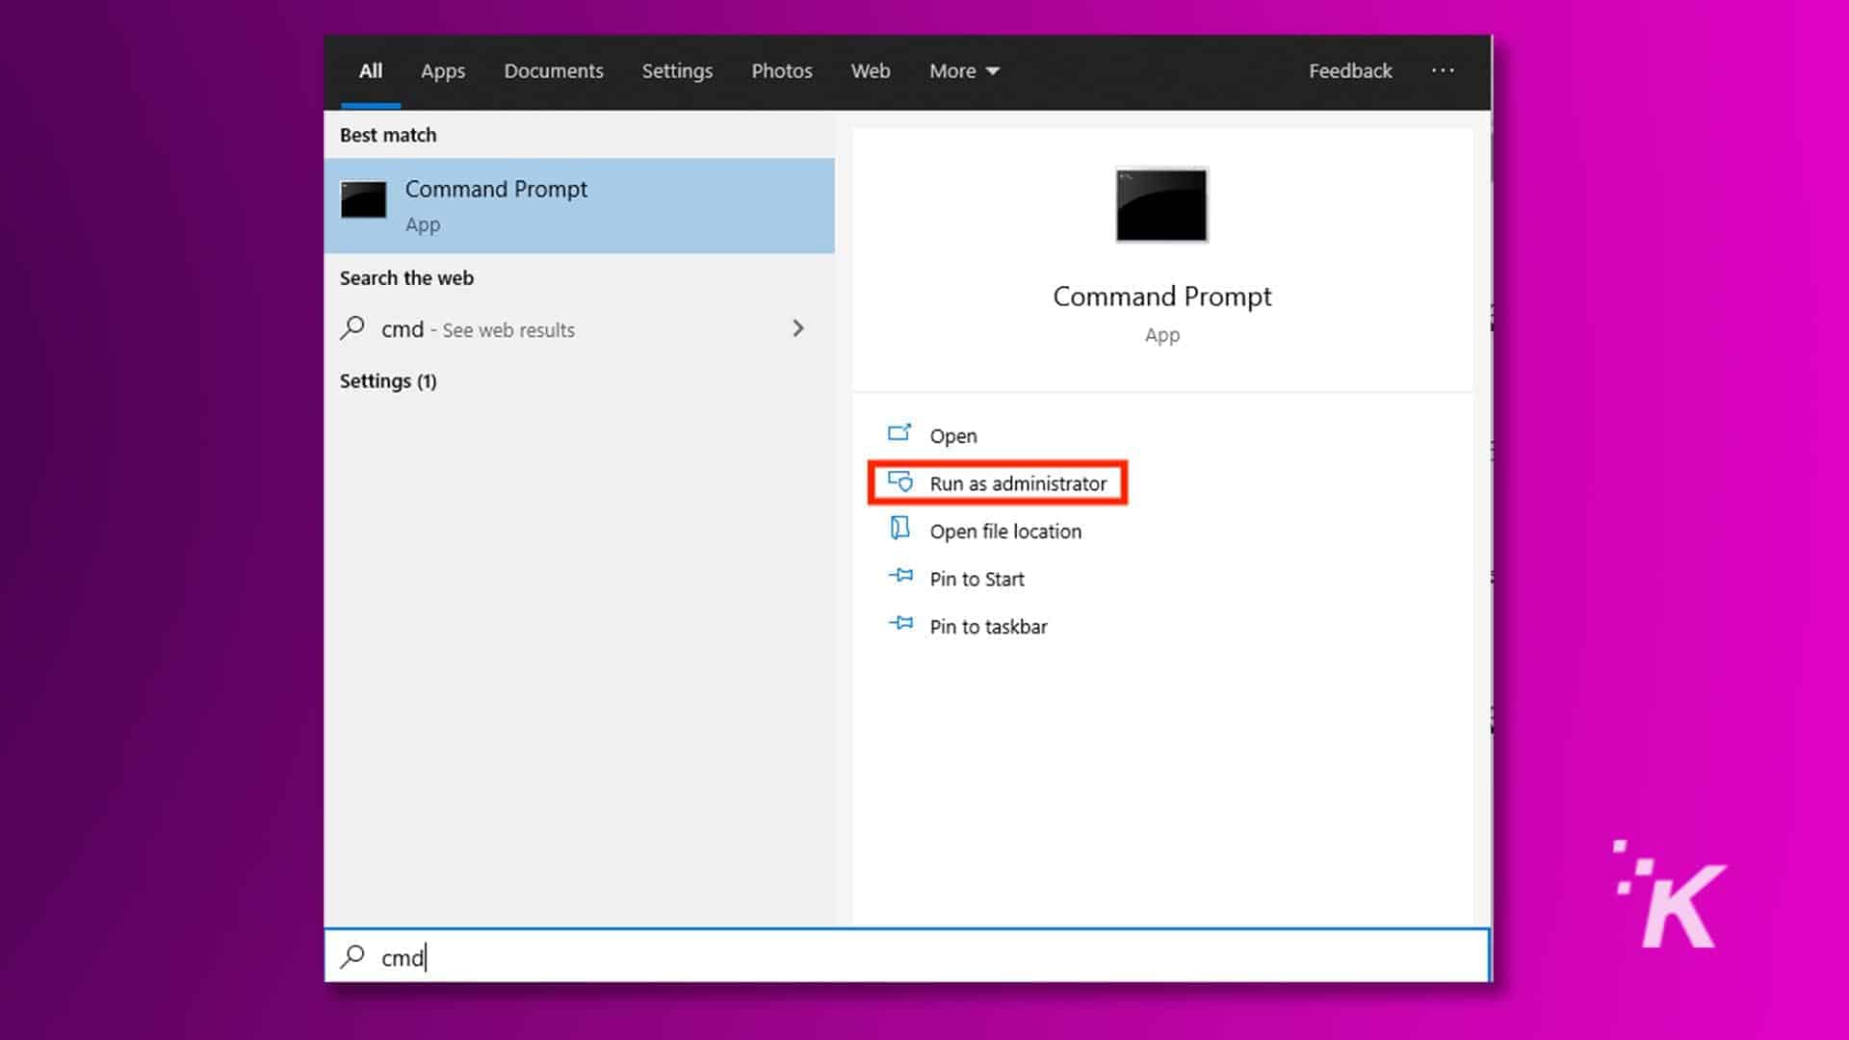
Task: Click the Open action icon
Action: coord(899,433)
